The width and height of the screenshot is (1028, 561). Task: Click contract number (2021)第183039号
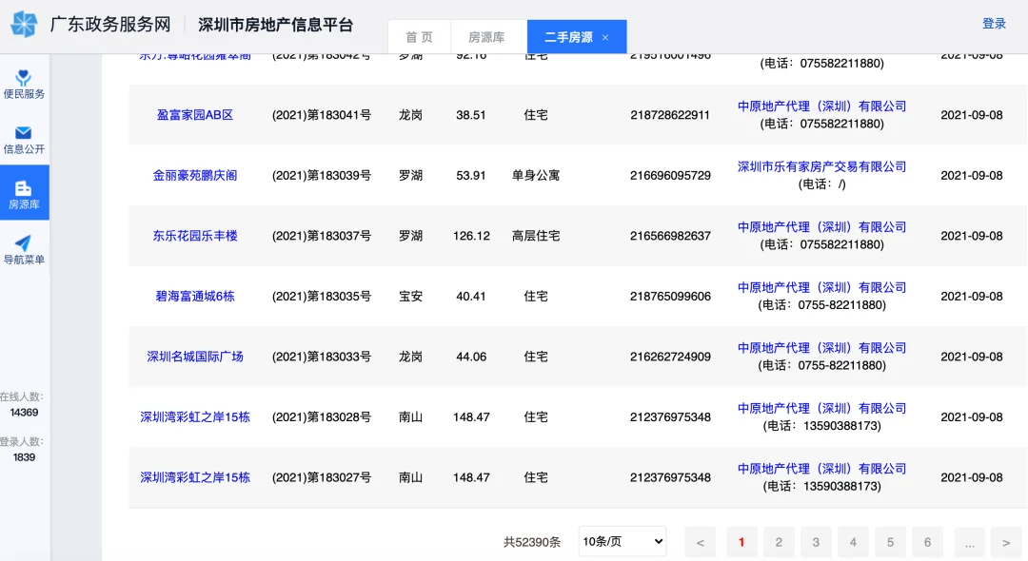point(322,176)
